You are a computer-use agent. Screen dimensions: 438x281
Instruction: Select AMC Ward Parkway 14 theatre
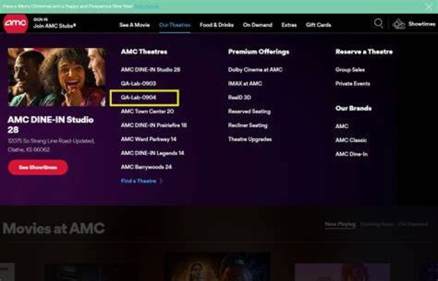coord(148,139)
